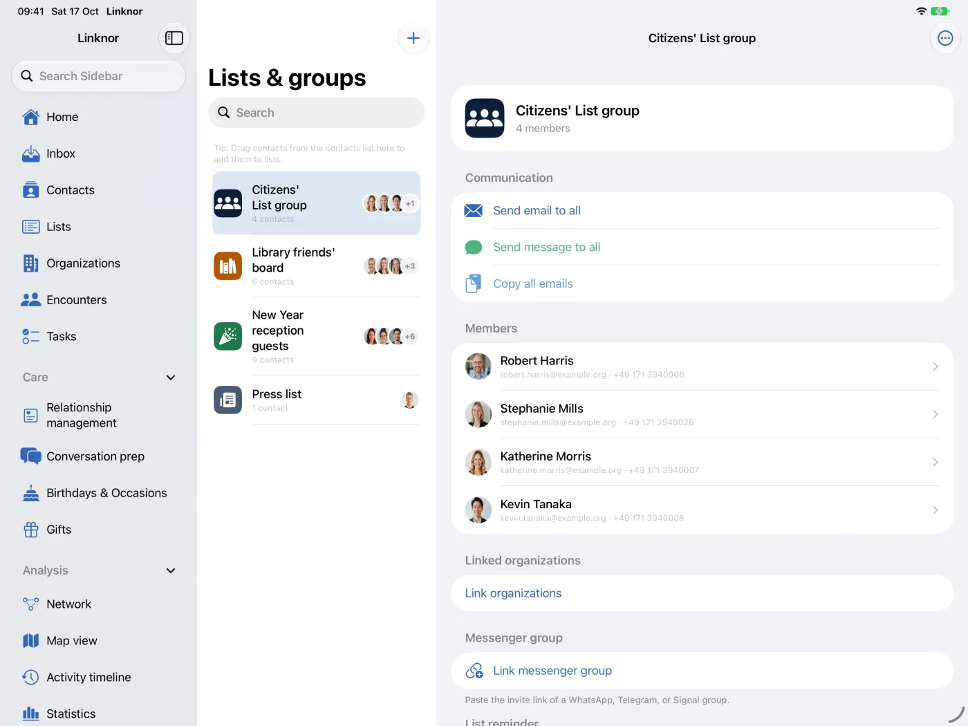968x726 pixels.
Task: Open Robert Harris member details chevron
Action: click(935, 366)
